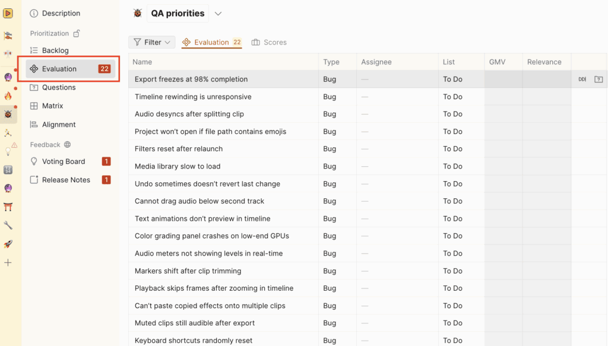The image size is (608, 346).
Task: Select the fire project icon in the rail
Action: point(8,95)
